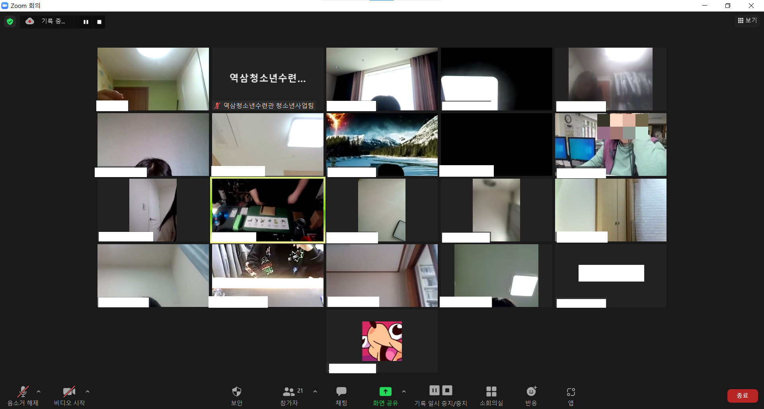This screenshot has width=764, height=409.
Task: Open the 채팅 chat panel
Action: click(341, 396)
